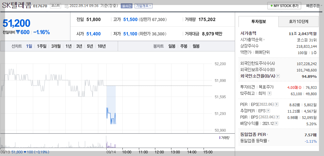324x156 pixels.
Task: Open the 투자정보 tab
Action: (259, 21)
